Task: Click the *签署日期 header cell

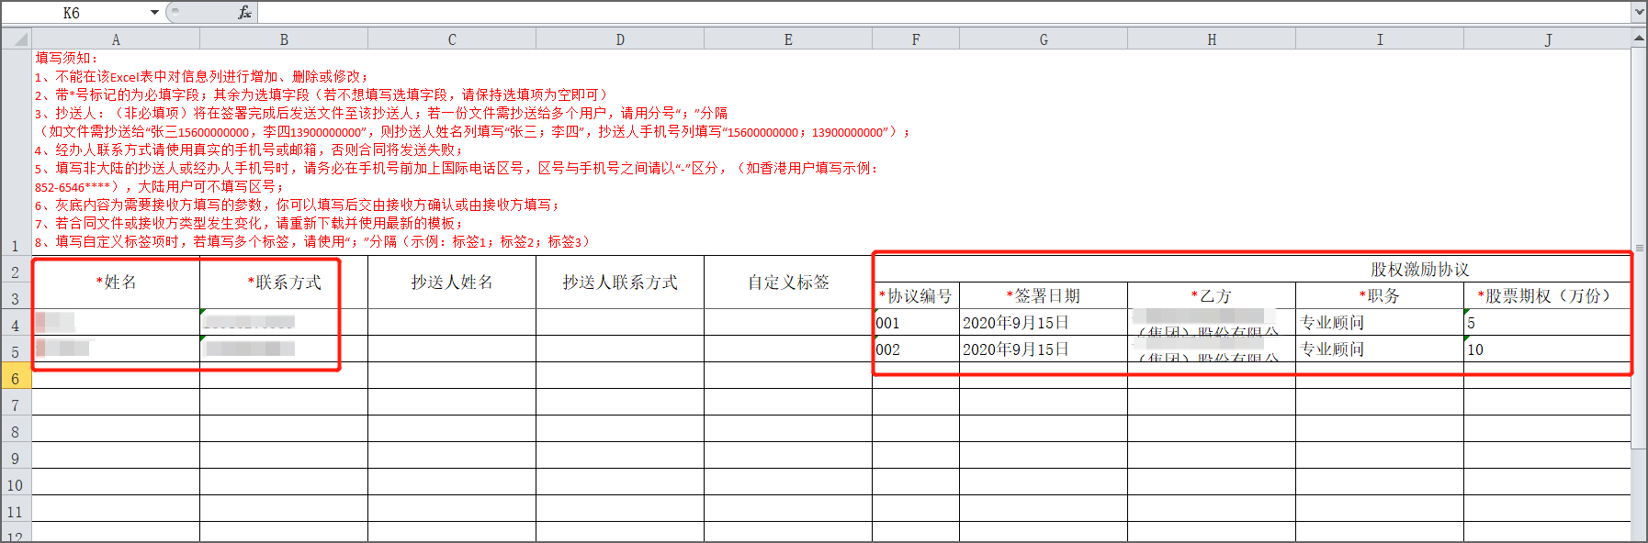Action: (x=1044, y=295)
